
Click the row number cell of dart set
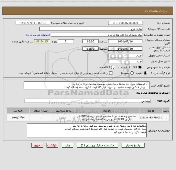(x=166, y=118)
